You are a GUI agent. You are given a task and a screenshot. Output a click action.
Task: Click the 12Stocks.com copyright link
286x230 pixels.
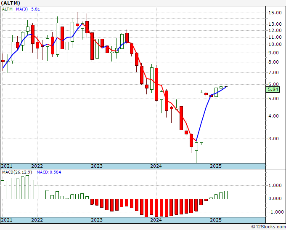[268, 227]
